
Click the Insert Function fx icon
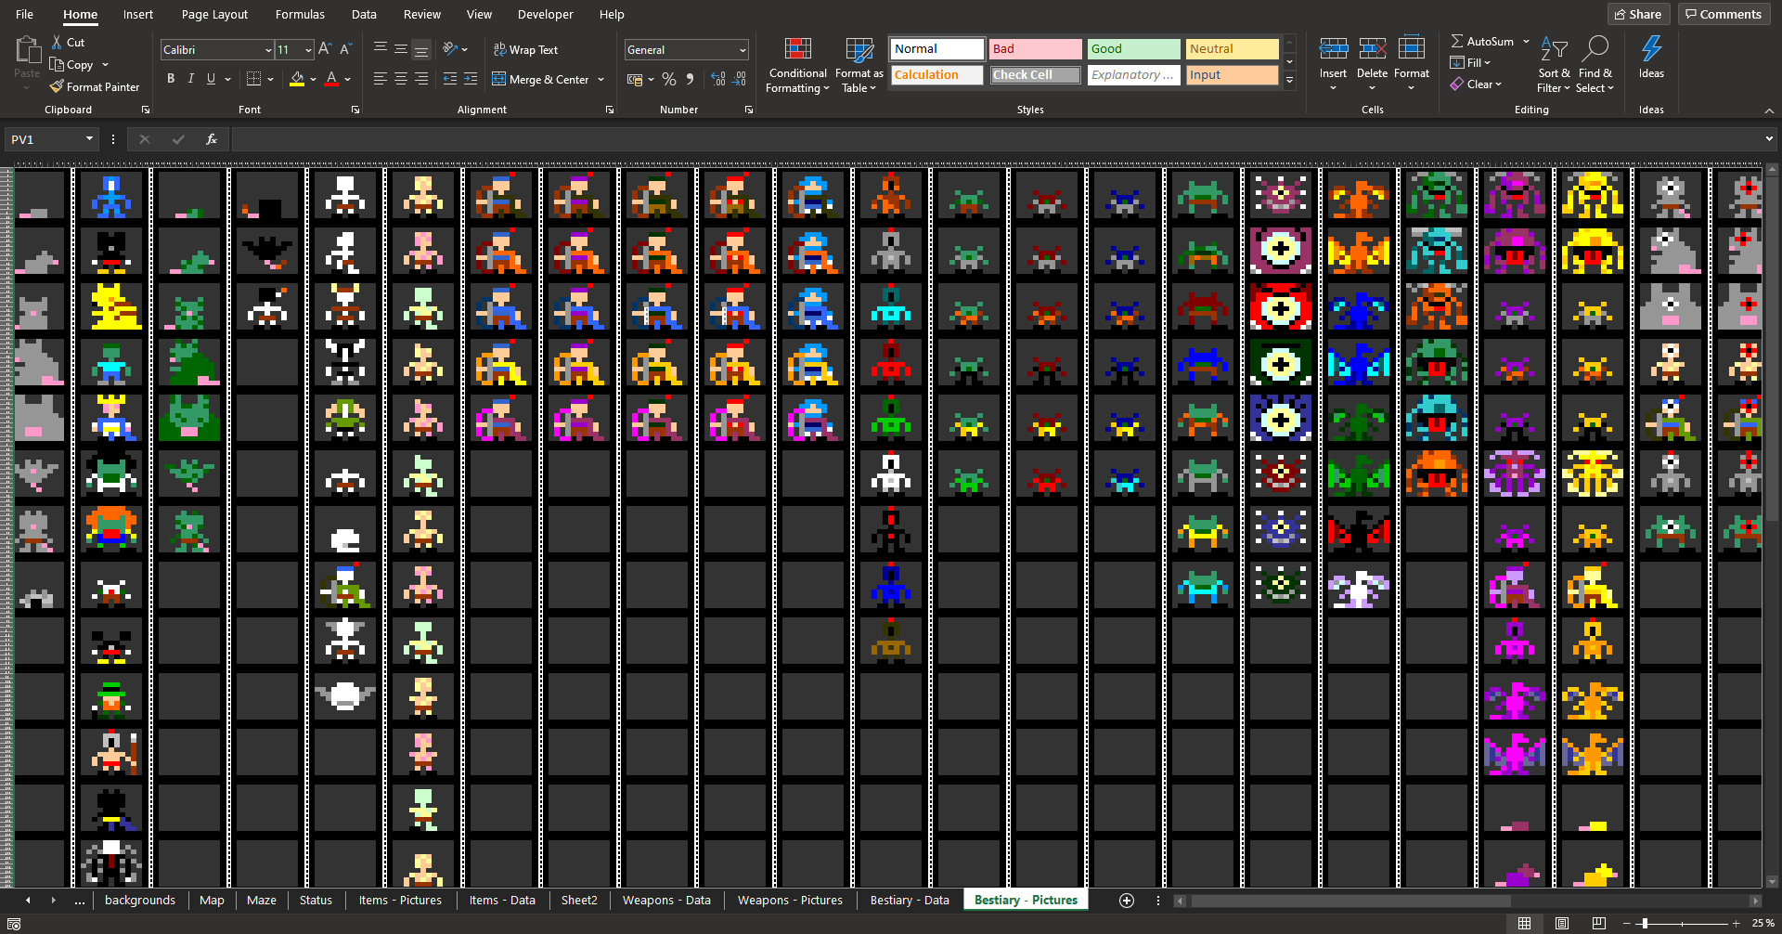212,139
